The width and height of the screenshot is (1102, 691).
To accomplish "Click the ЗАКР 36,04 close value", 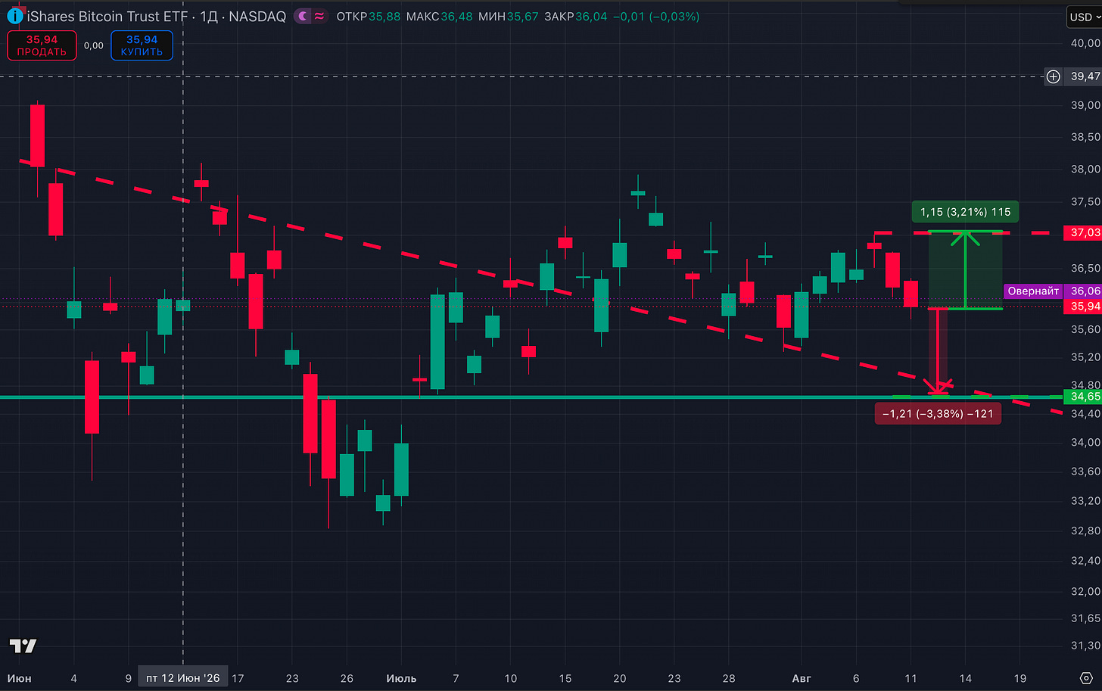I will 576,16.
